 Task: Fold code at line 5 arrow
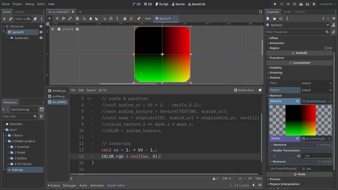[89, 99]
